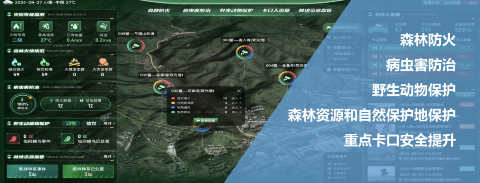Check the 液位仪(8) checkbox
The width and height of the screenshot is (480, 183).
[x=329, y=59]
